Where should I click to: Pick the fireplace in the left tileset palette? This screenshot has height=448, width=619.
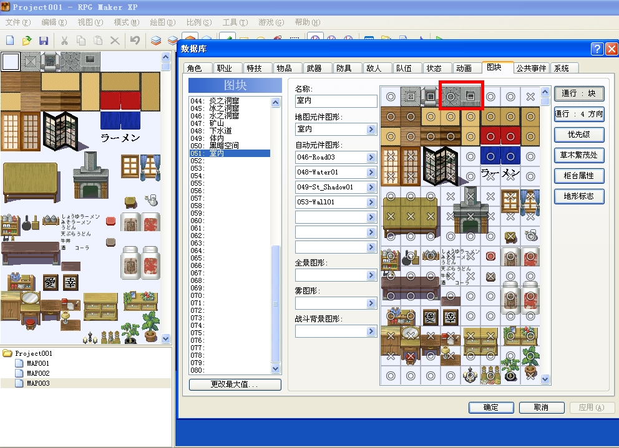(91, 176)
